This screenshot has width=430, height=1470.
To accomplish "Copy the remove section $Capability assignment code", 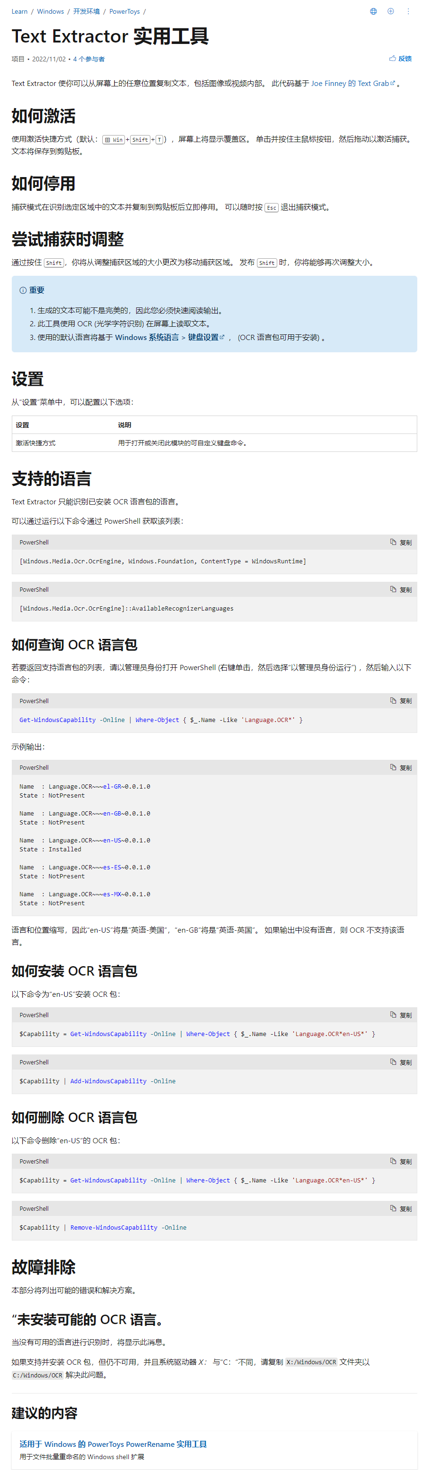I will click(401, 1161).
